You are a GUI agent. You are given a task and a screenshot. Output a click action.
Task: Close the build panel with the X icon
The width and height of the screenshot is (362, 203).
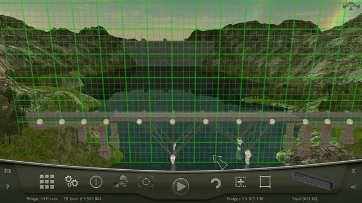(x=354, y=171)
